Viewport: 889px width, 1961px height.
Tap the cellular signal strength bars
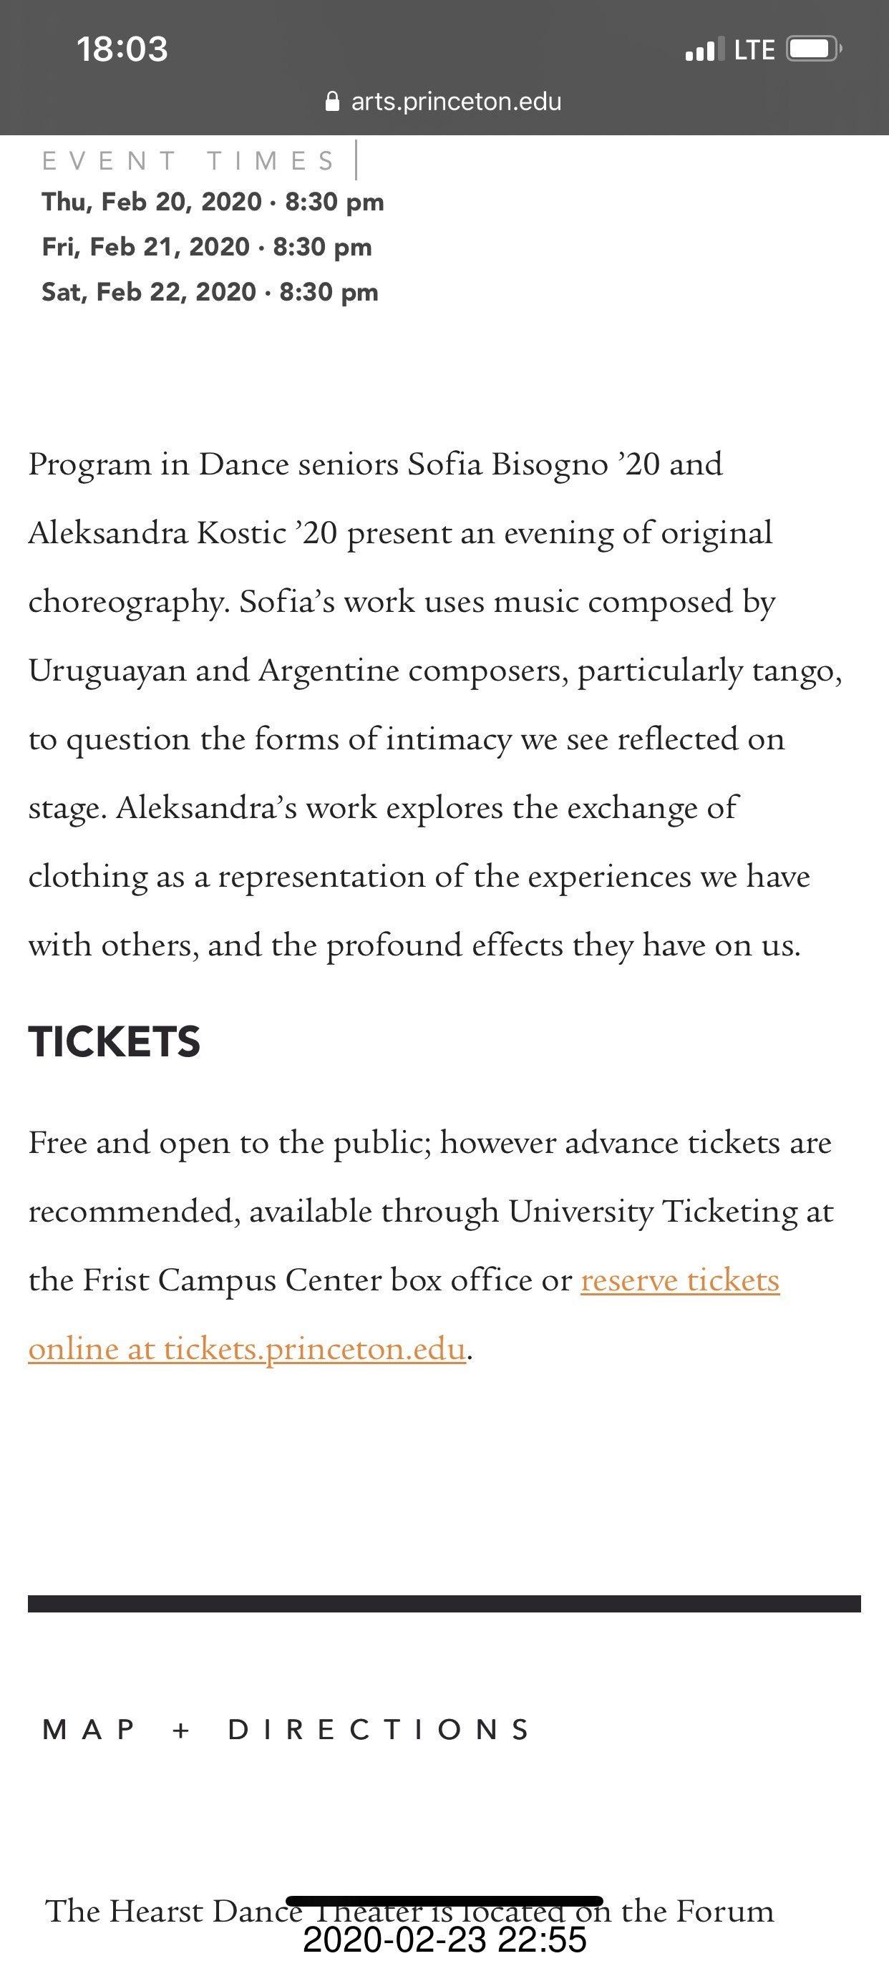[704, 50]
